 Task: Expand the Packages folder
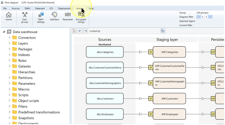point(9,49)
